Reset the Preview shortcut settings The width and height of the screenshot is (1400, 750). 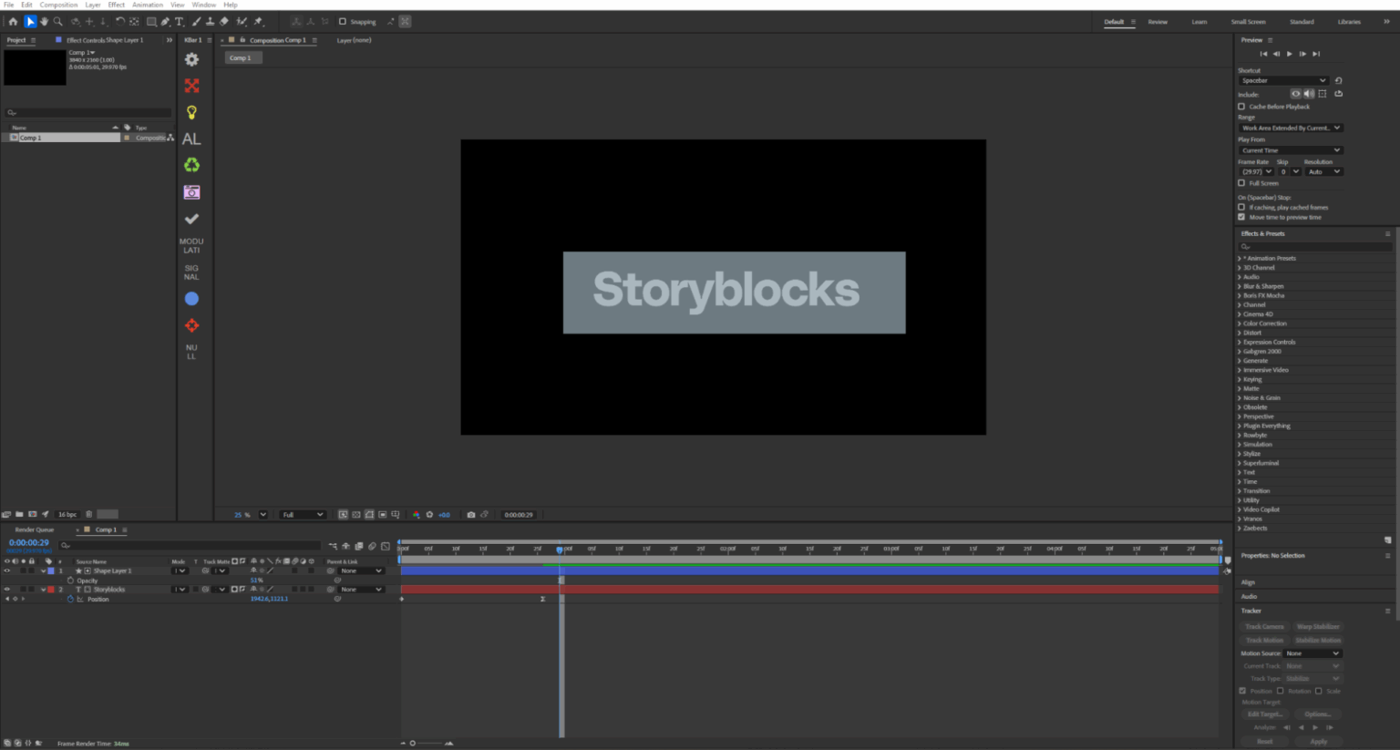coord(1338,80)
